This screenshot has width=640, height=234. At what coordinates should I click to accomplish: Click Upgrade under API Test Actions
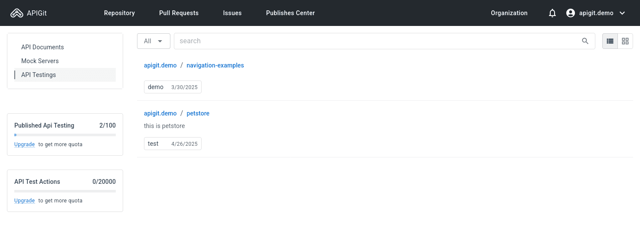click(x=24, y=201)
